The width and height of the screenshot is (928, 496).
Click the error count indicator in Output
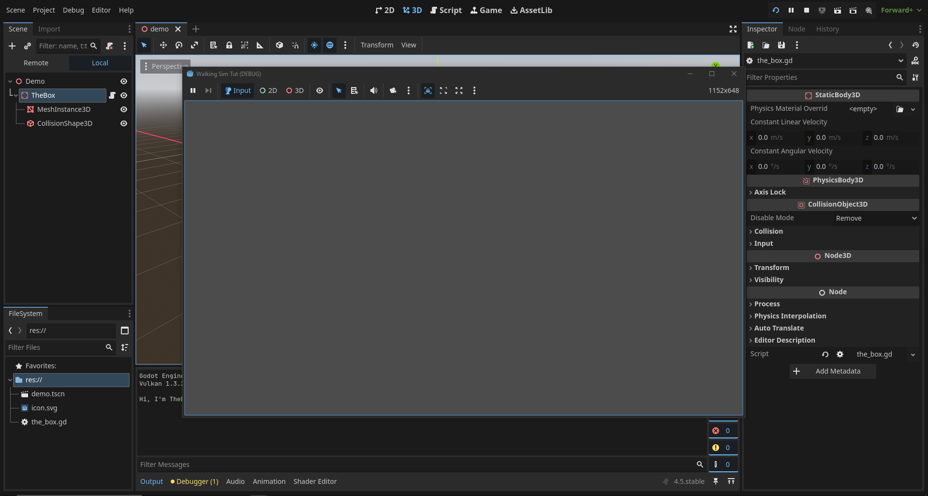pos(722,431)
